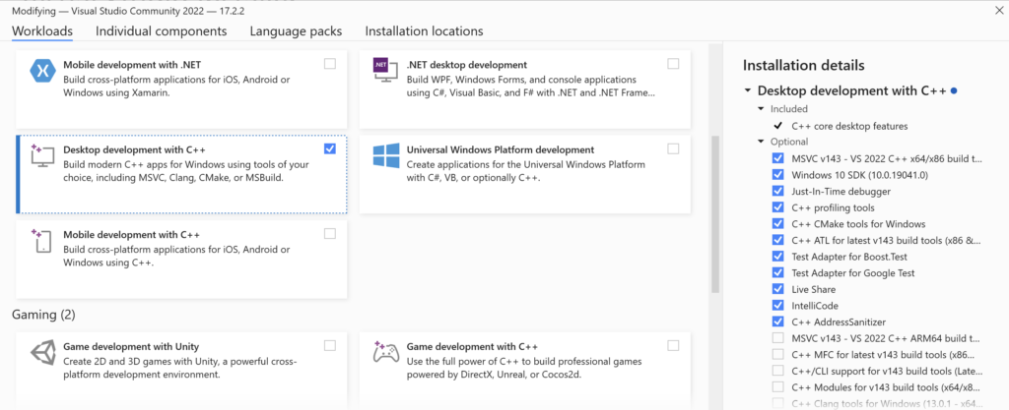Image resolution: width=1009 pixels, height=410 pixels.
Task: Click the Installation details heading
Action: click(804, 65)
